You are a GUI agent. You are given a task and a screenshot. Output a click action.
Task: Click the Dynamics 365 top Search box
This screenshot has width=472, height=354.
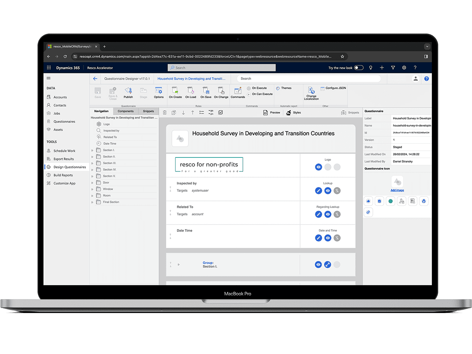pyautogui.click(x=222, y=68)
